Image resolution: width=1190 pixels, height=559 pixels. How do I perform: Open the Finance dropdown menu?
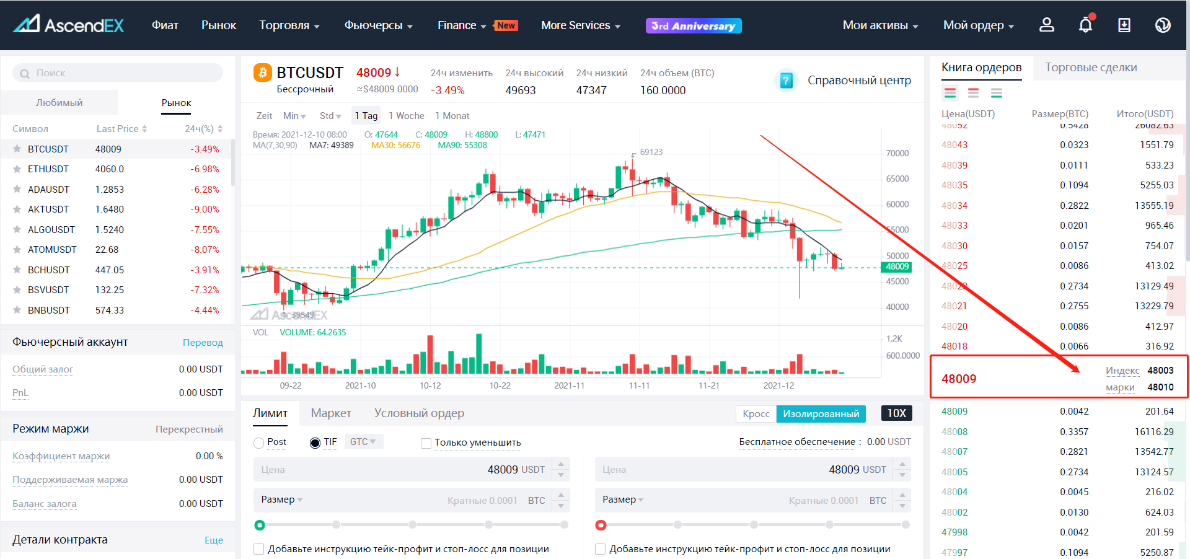tap(462, 25)
